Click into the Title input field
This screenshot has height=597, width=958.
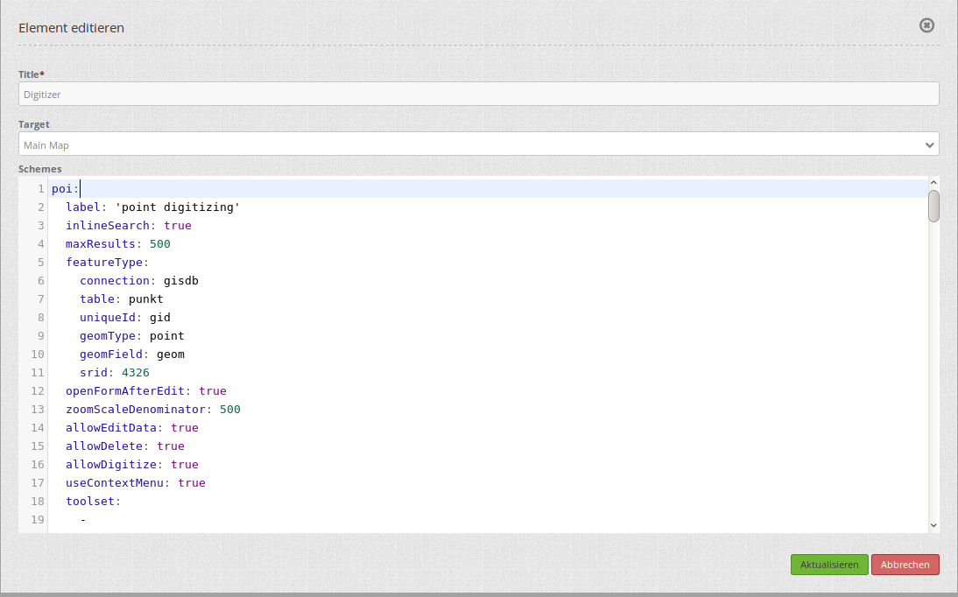coord(478,94)
